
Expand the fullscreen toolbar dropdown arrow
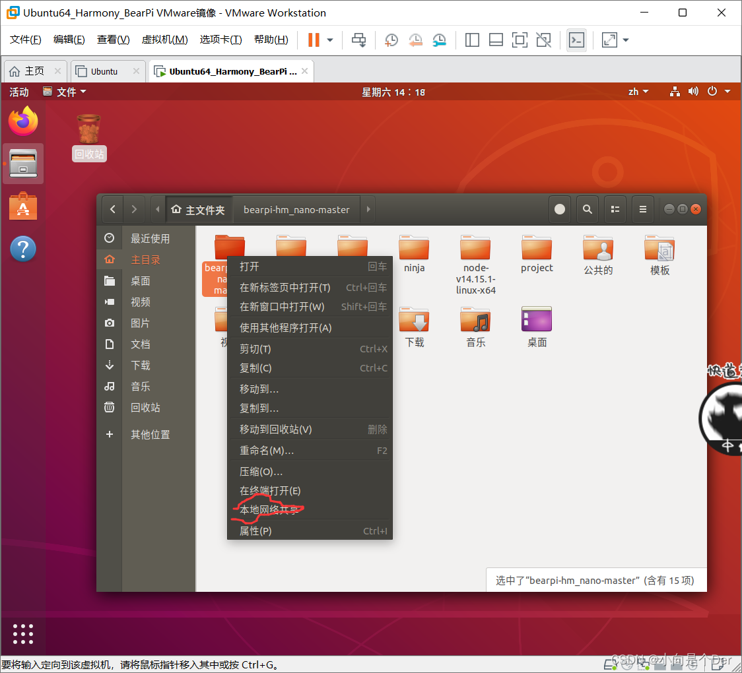[x=624, y=40]
